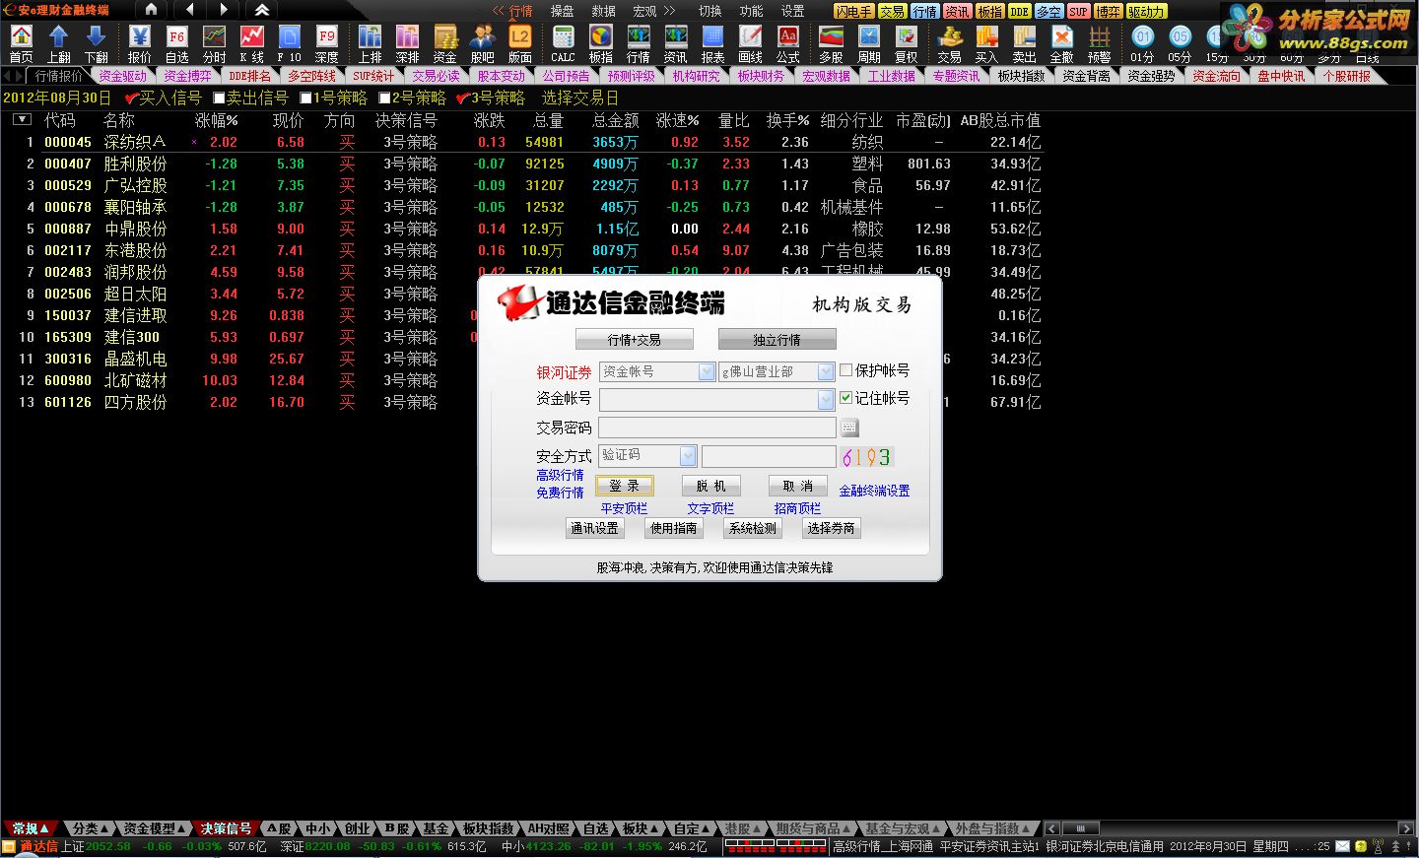Open the 深度 F9 icon
1419x858 pixels.
point(326,43)
